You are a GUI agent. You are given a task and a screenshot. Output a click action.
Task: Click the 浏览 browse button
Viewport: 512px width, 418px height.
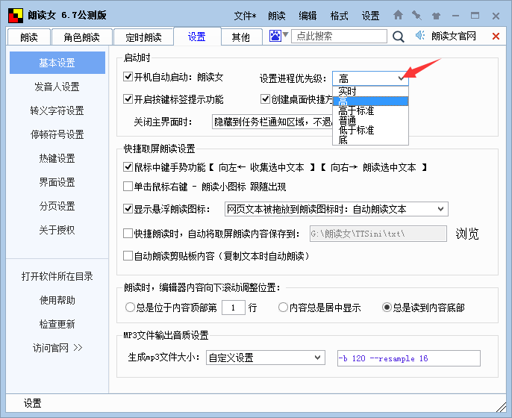(467, 234)
